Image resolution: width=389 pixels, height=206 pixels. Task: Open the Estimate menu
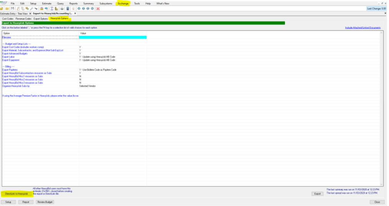[47, 3]
